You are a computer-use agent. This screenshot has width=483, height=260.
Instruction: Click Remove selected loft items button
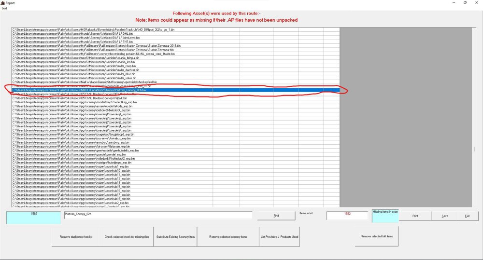coord(376,236)
